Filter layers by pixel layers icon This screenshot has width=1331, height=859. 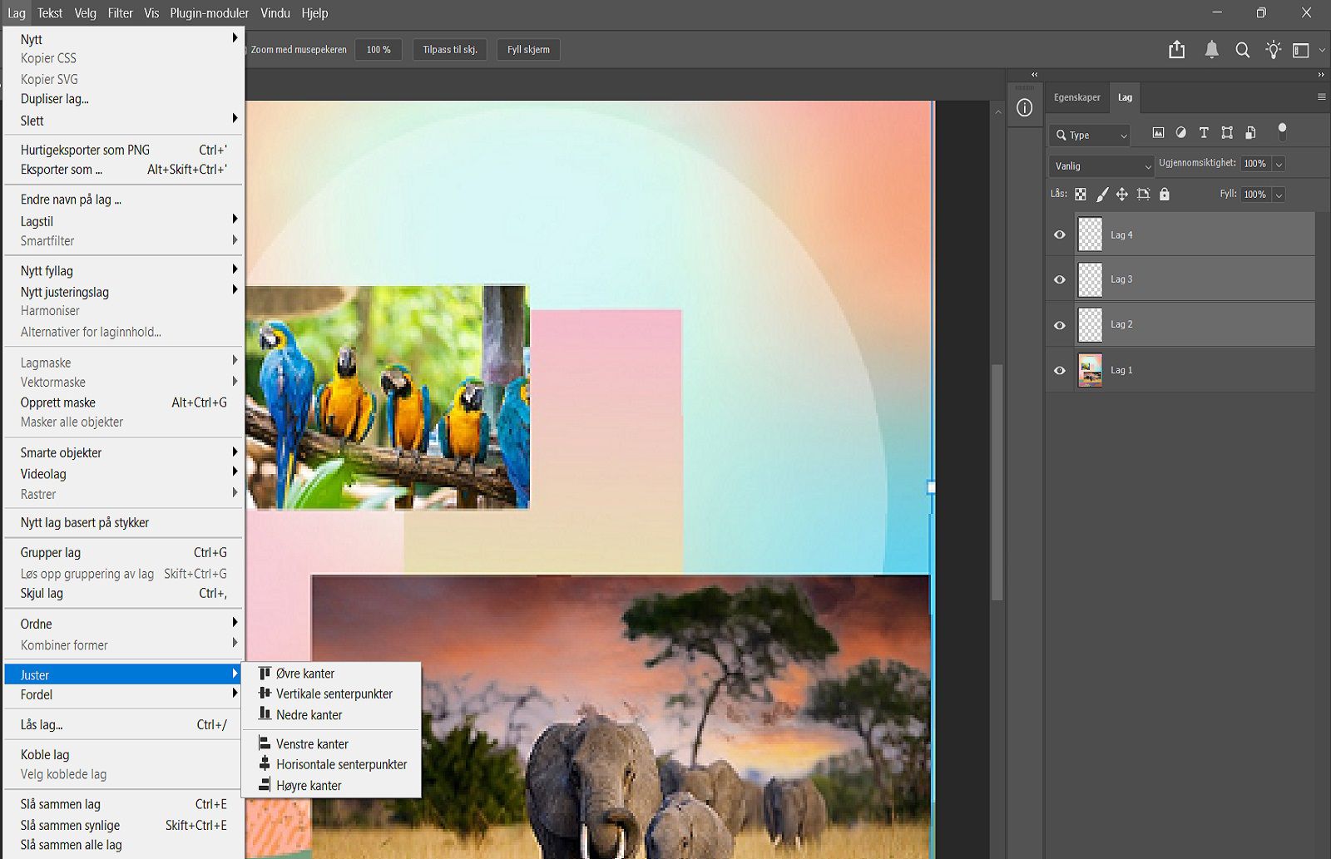pyautogui.click(x=1158, y=133)
